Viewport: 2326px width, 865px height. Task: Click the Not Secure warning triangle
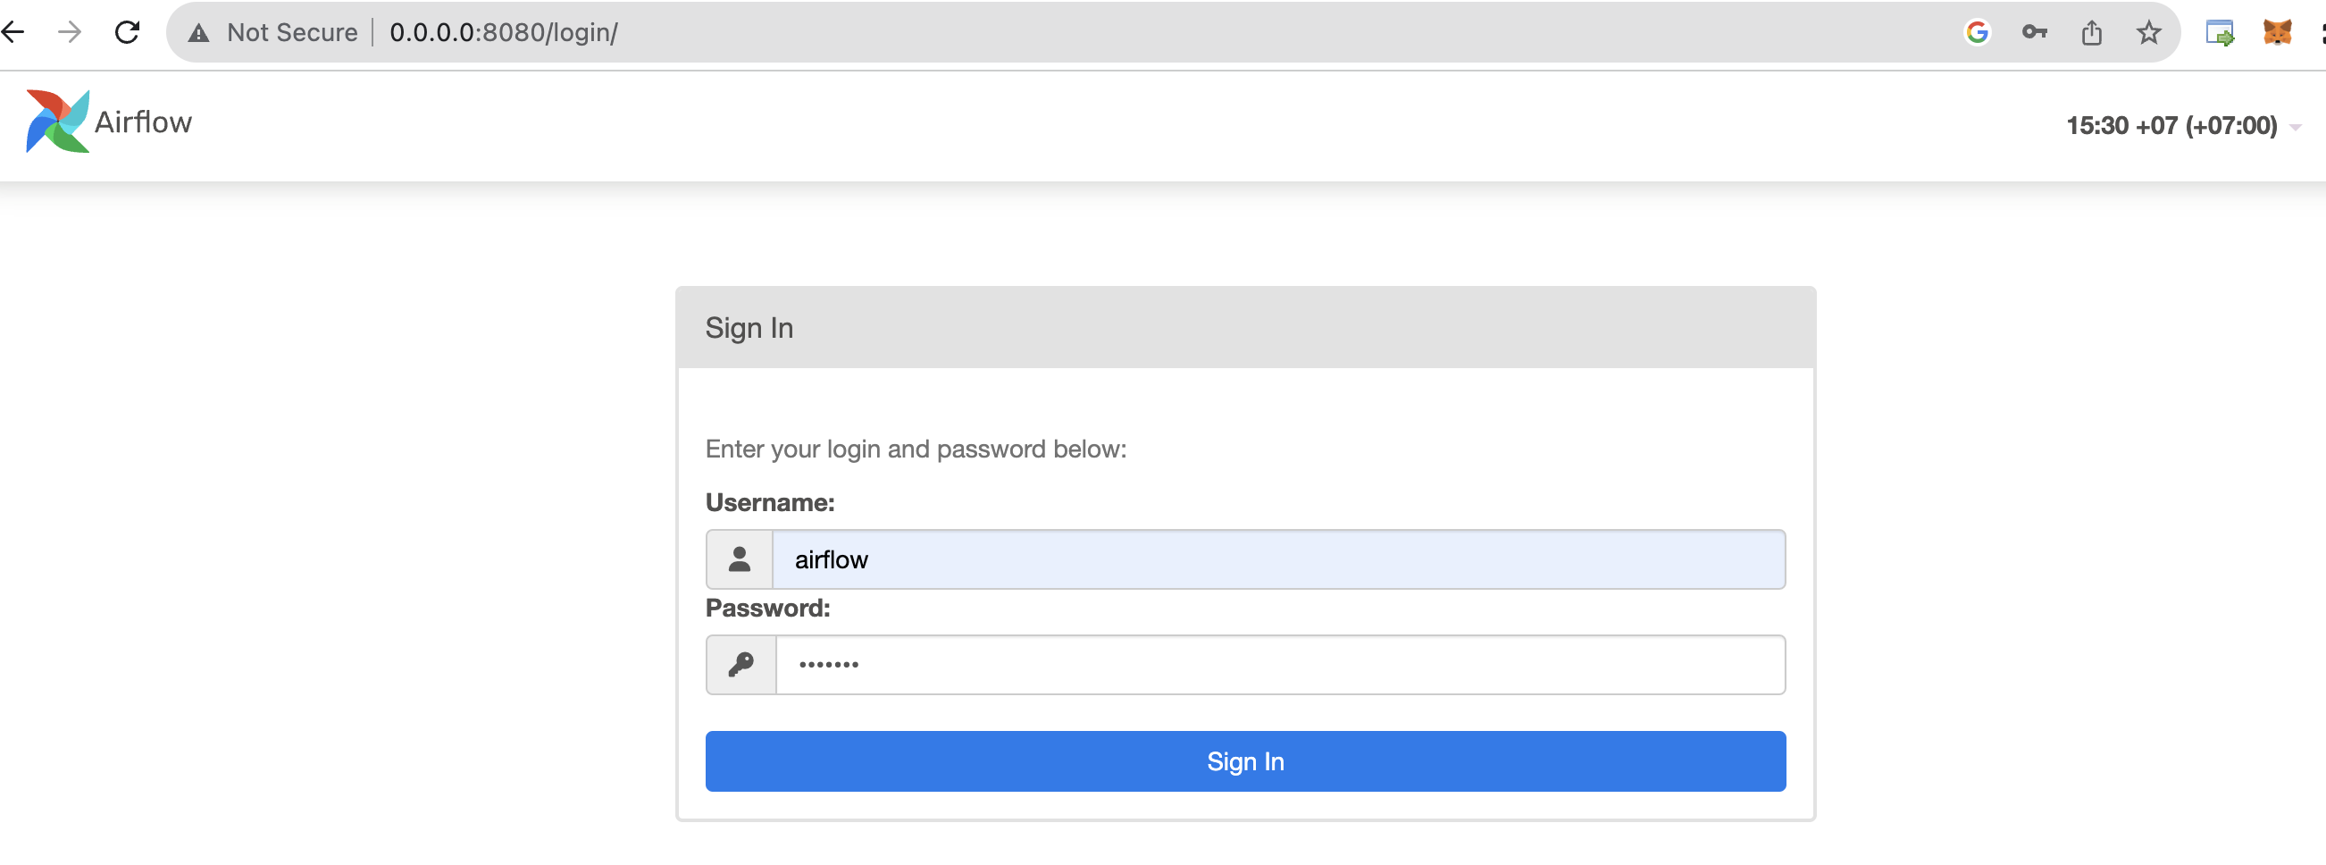pos(198,33)
